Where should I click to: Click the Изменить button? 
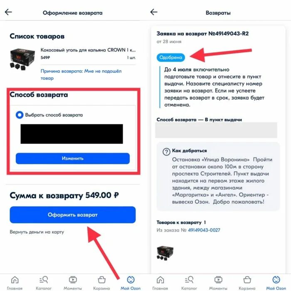[73, 158]
